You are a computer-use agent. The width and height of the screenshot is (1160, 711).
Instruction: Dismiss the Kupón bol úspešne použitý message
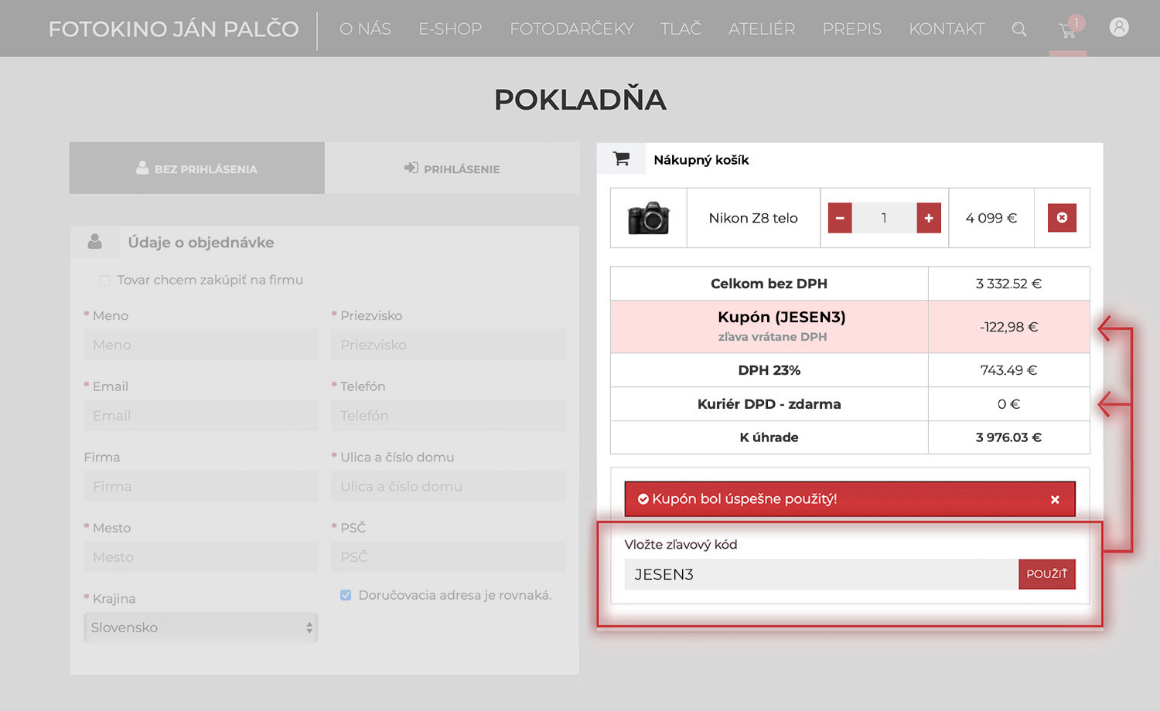(1055, 499)
